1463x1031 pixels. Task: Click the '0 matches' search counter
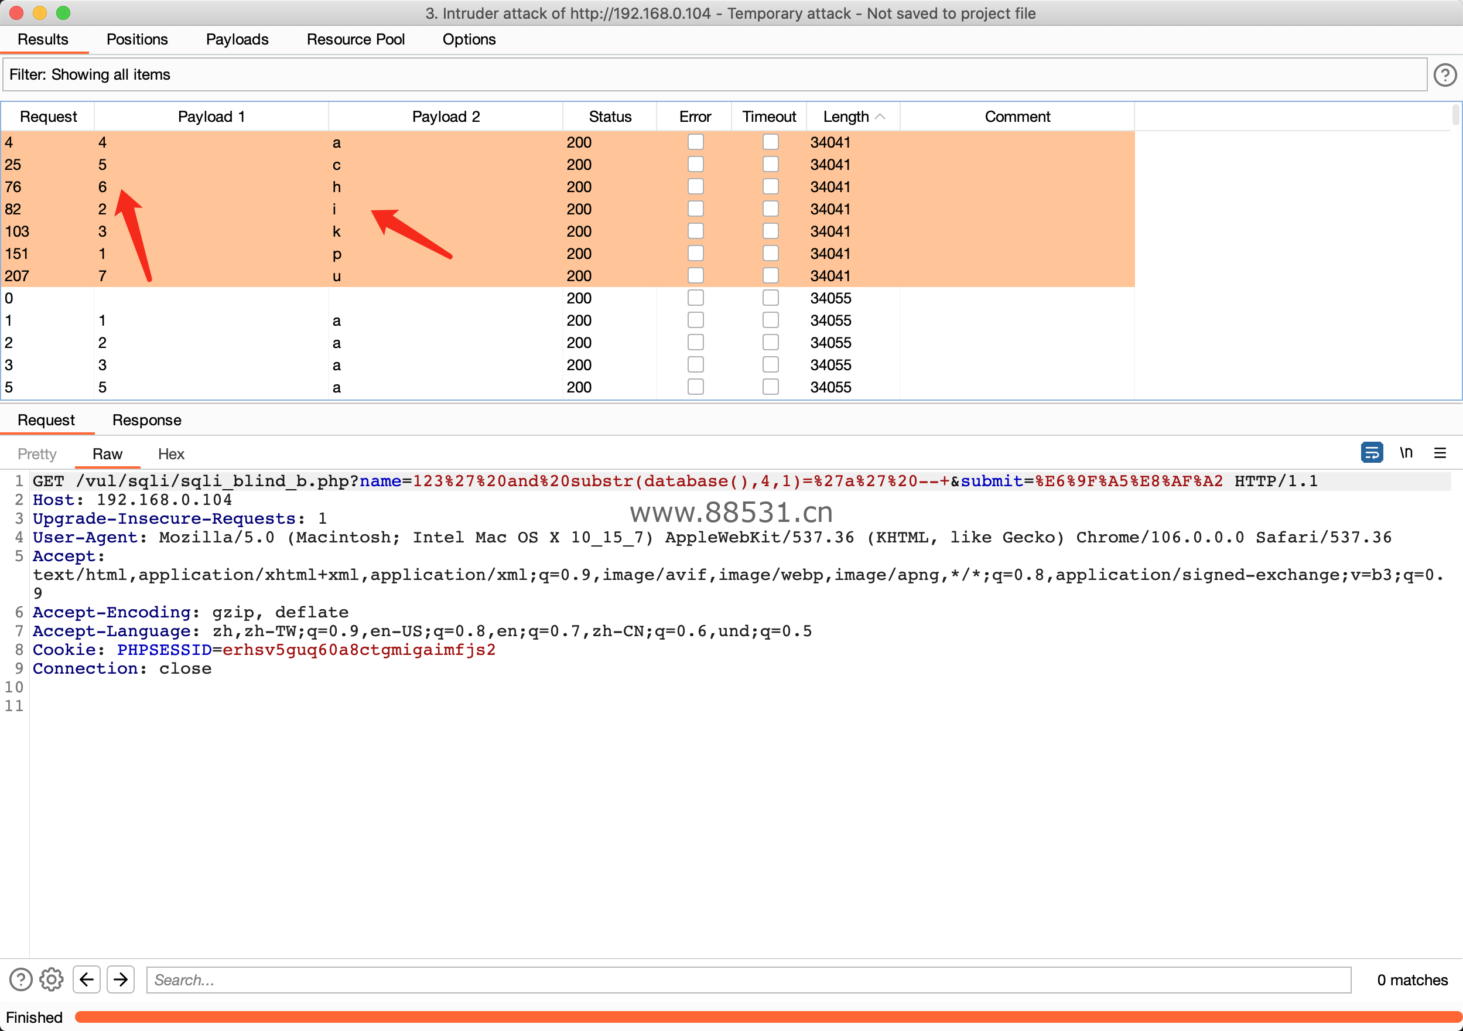coord(1411,979)
